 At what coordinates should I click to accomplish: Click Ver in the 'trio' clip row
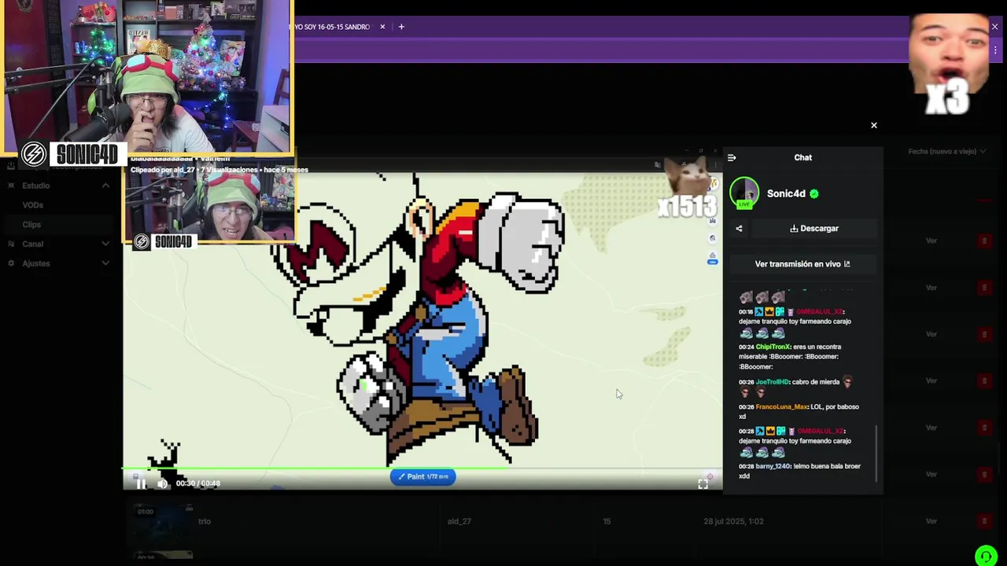click(x=931, y=521)
